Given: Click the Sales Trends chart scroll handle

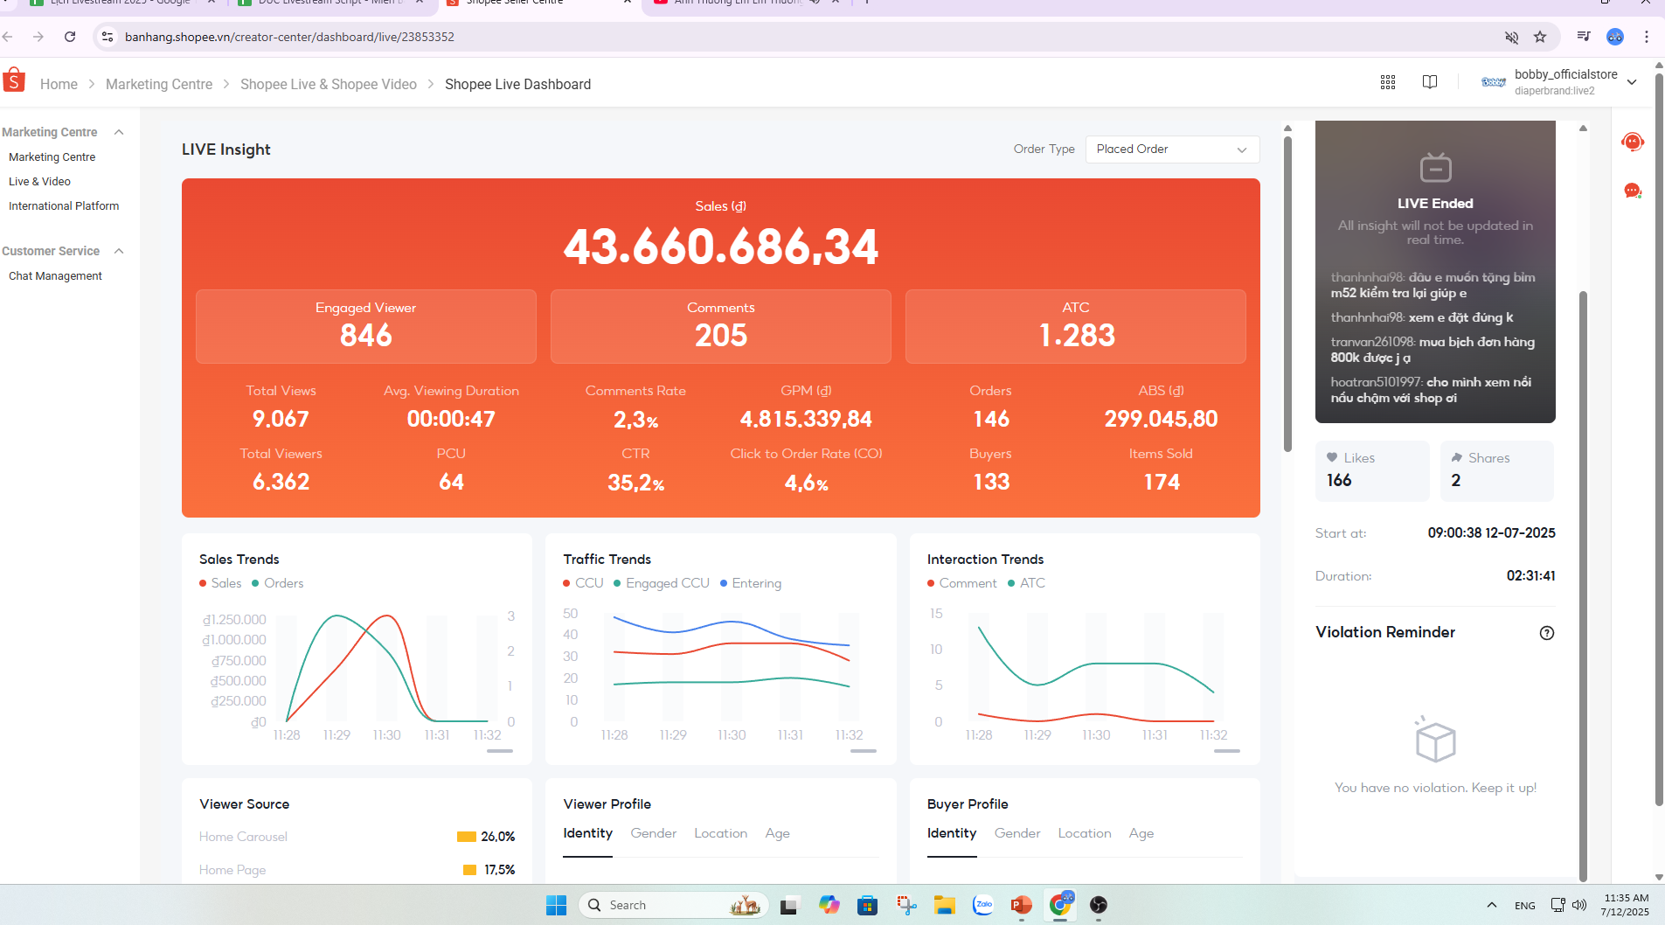Looking at the screenshot, I should [x=500, y=751].
